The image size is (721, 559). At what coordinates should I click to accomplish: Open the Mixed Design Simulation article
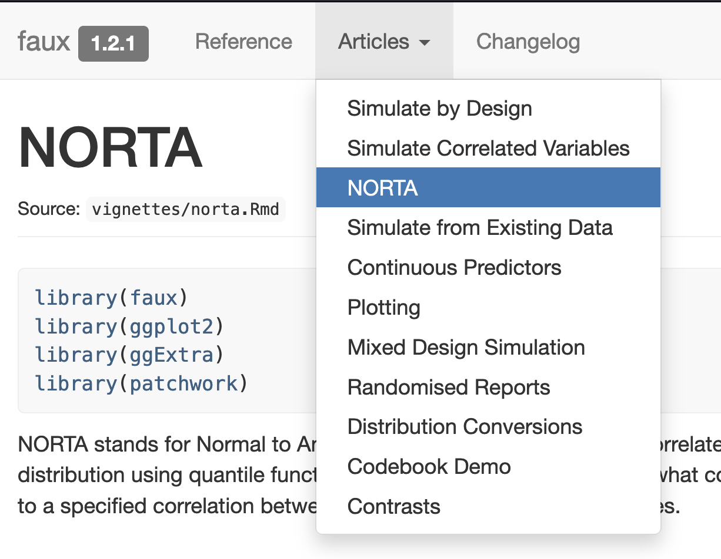pyautogui.click(x=466, y=347)
